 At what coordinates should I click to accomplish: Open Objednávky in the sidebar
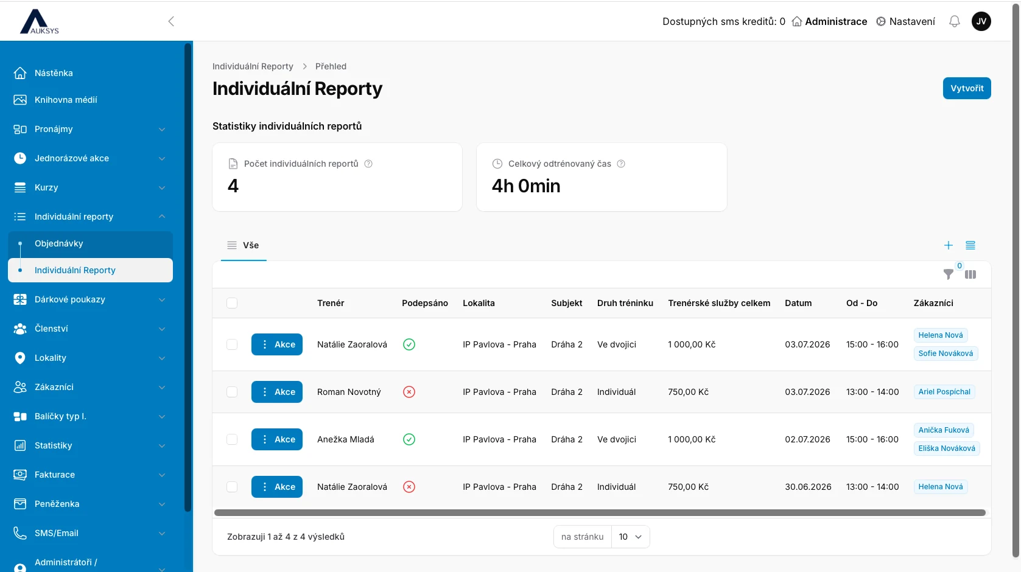[x=90, y=243]
